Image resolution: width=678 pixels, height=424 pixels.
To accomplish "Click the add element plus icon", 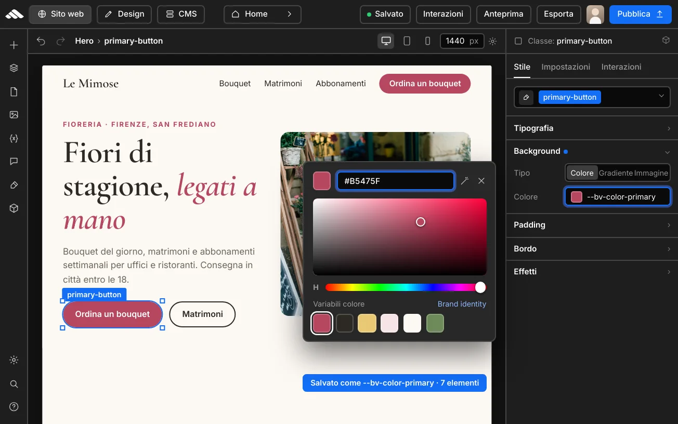I will (14, 45).
